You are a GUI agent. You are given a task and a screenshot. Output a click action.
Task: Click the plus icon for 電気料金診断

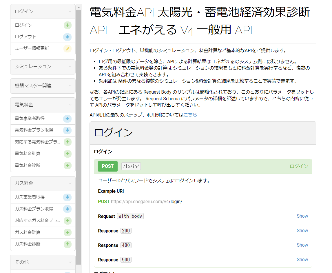(68, 165)
